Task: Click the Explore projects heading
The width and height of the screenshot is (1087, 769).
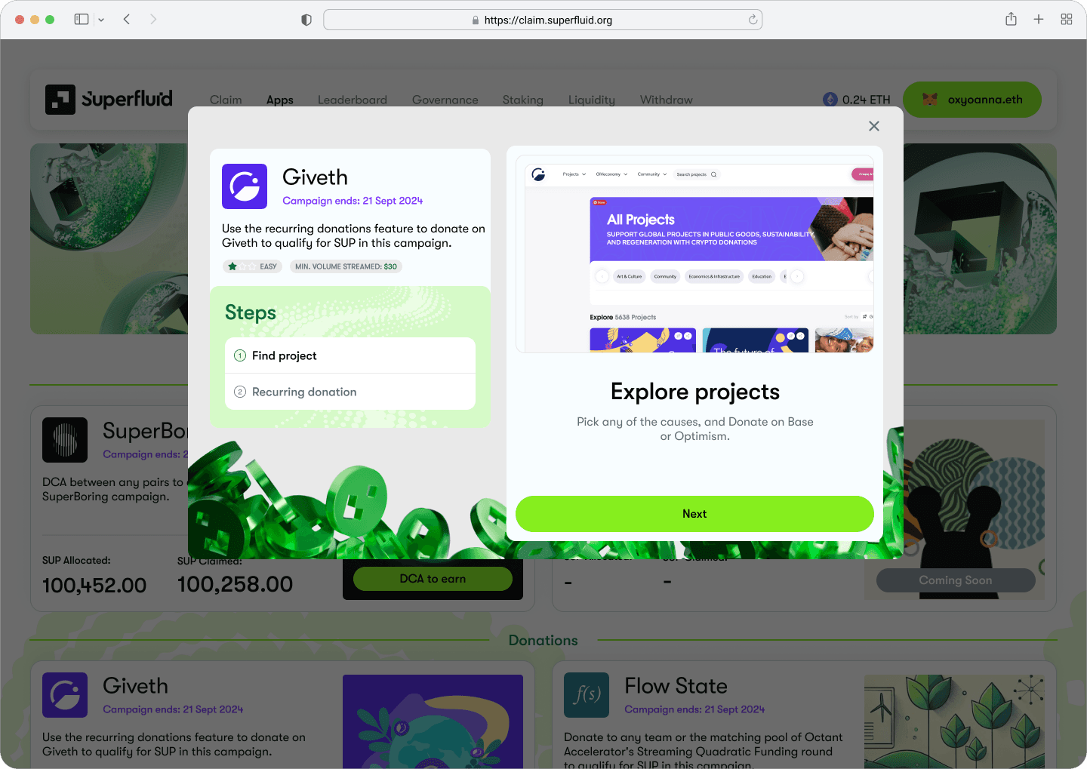Action: coord(695,392)
